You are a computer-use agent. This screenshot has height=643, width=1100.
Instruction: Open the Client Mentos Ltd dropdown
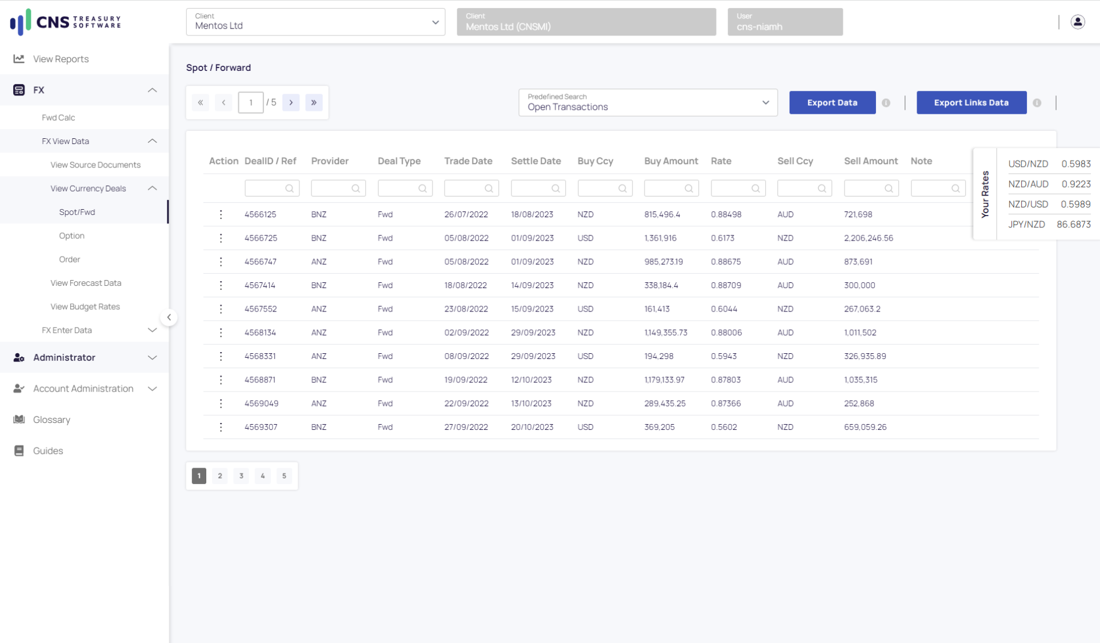[315, 22]
